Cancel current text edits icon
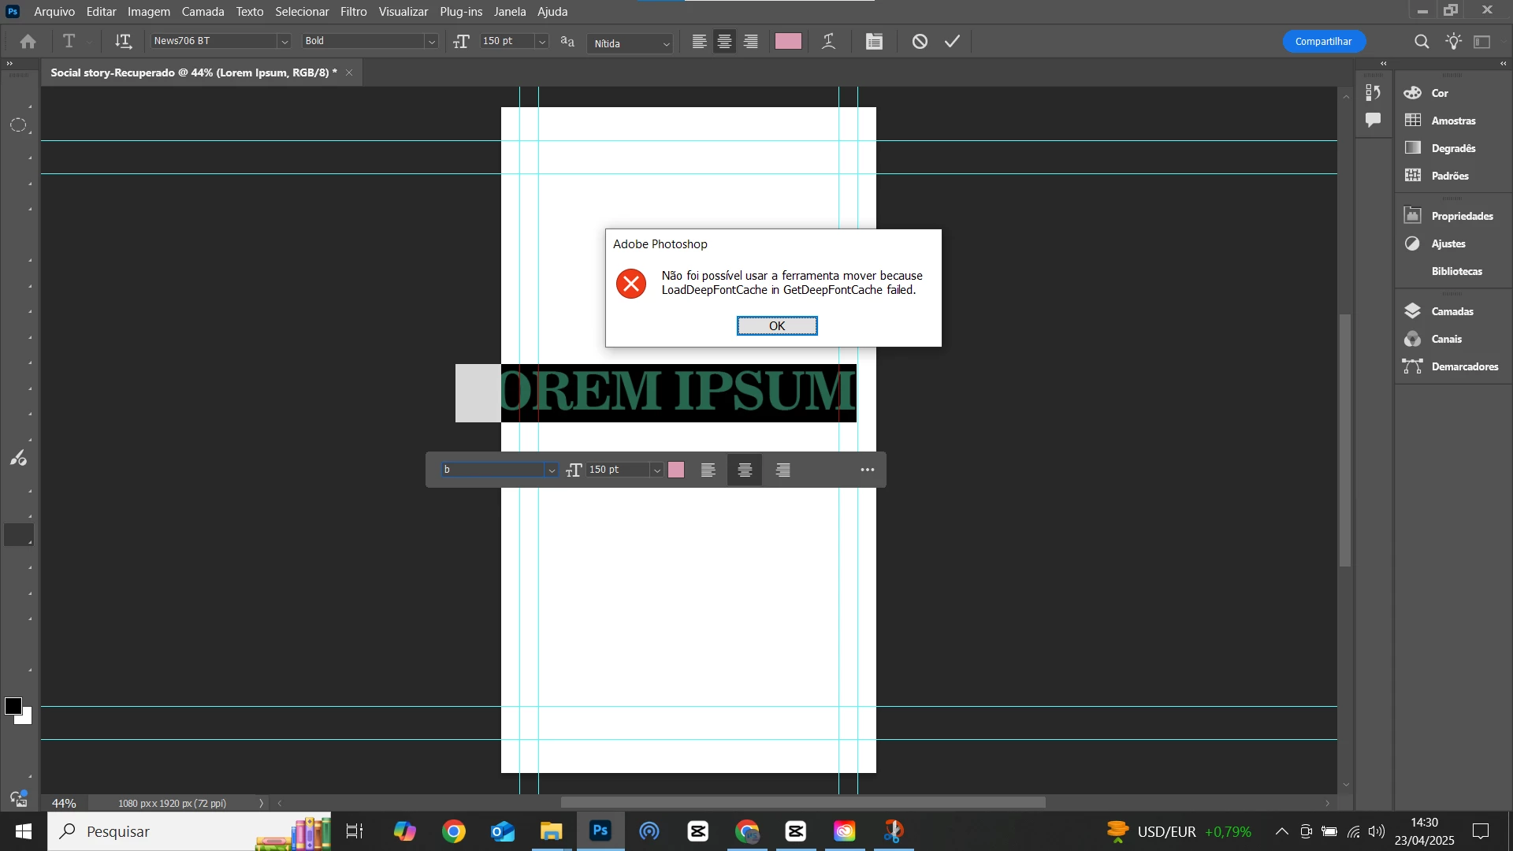 pos(920,41)
